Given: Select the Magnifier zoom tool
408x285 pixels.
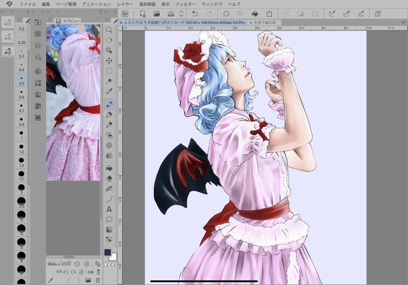Looking at the screenshot, I should (109, 29).
